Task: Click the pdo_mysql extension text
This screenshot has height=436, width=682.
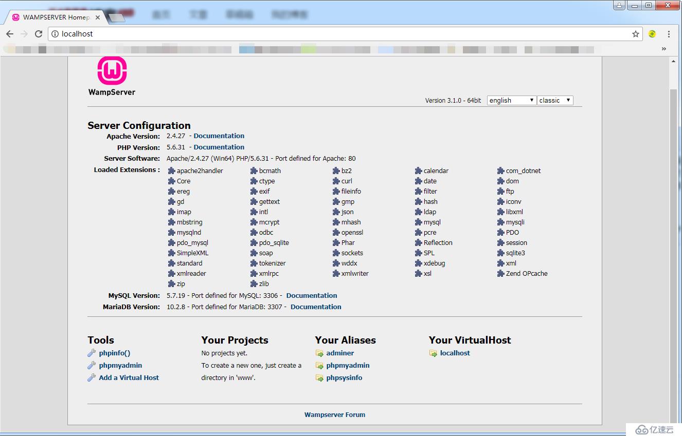Action: pos(192,243)
